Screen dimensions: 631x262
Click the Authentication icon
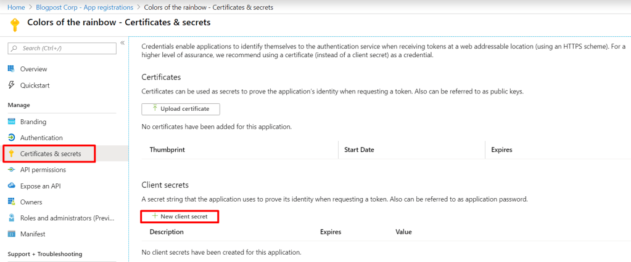11,138
